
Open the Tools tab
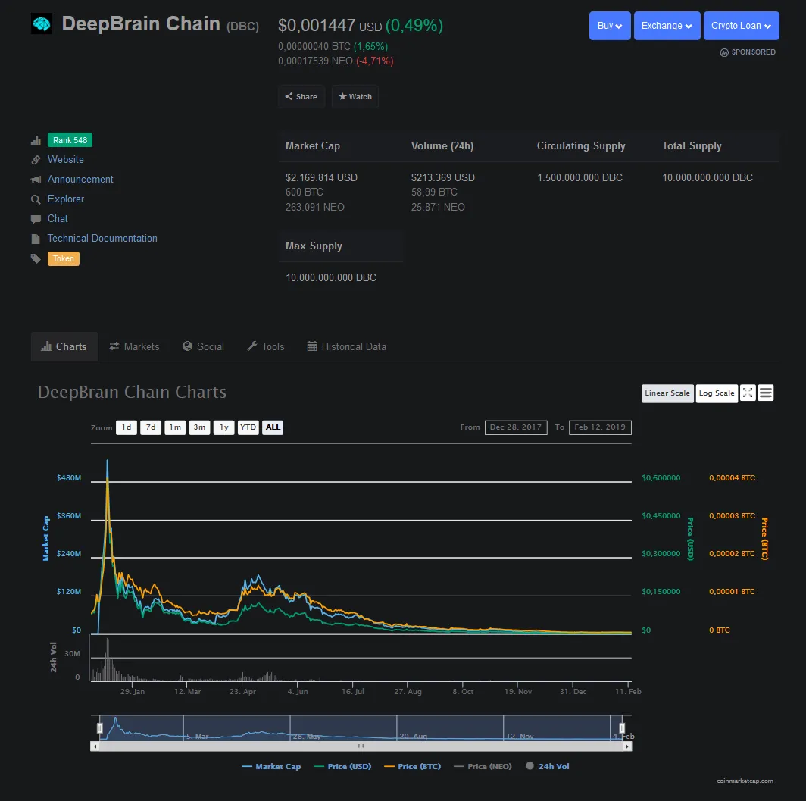(x=266, y=346)
